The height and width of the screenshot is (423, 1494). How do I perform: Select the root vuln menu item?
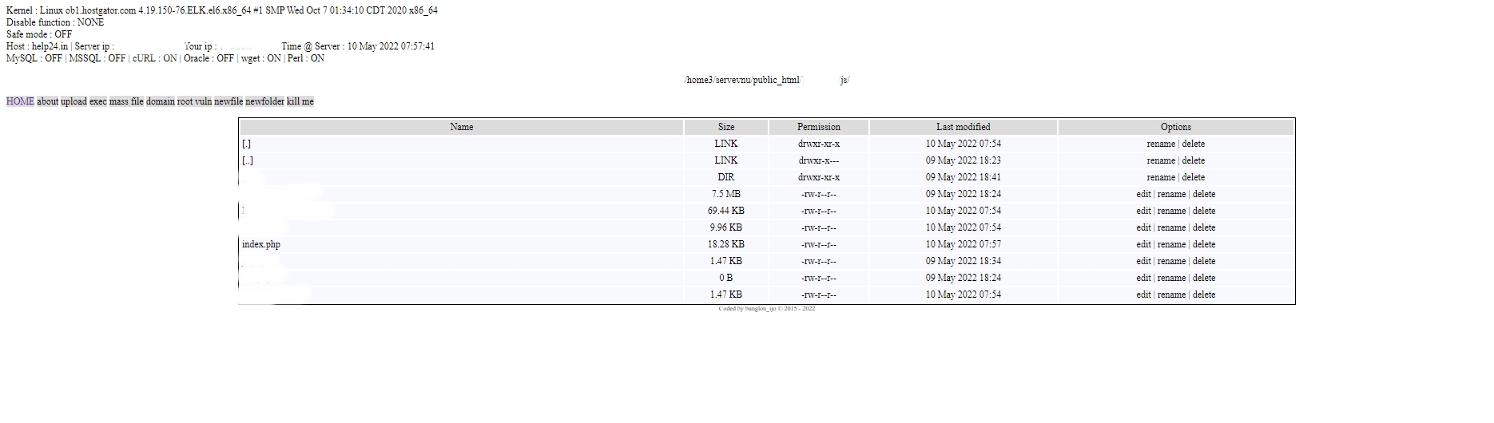(194, 101)
